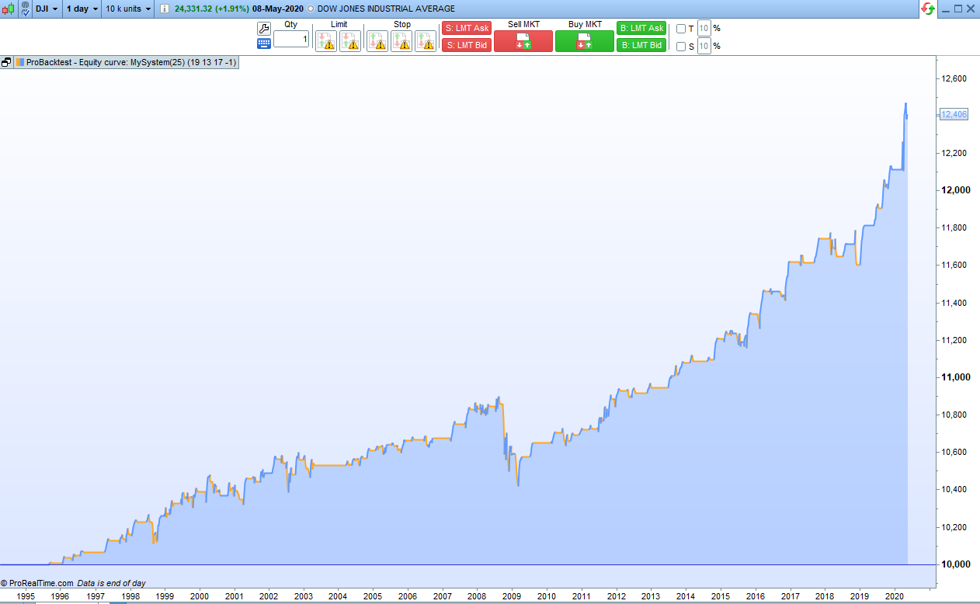
Task: Click the red Sell MKT button
Action: [x=523, y=41]
